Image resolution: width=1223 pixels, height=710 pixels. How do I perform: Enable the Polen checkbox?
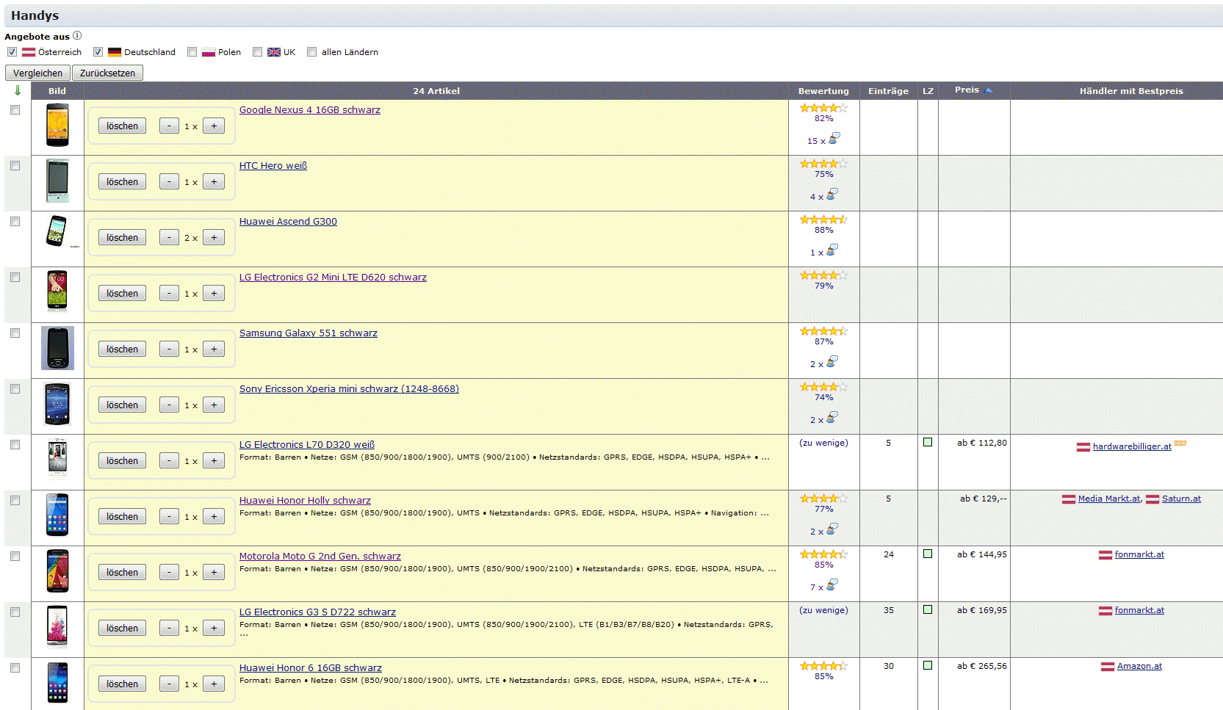(192, 52)
